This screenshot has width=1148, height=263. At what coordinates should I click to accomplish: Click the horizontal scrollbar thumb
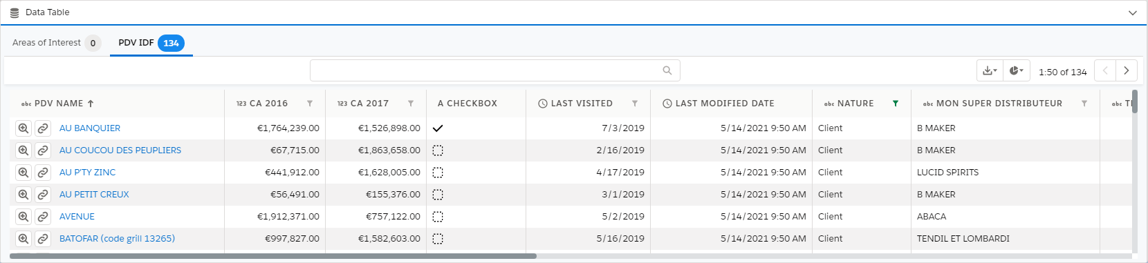coord(273,256)
